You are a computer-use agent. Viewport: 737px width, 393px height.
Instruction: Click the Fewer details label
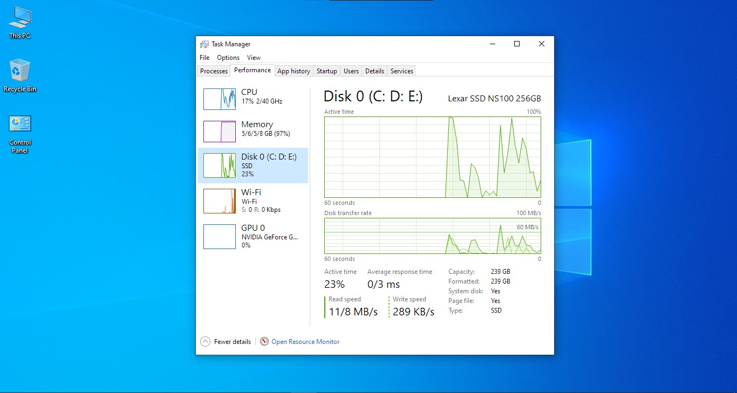pos(233,342)
